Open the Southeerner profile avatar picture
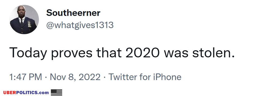 coord(24,19)
